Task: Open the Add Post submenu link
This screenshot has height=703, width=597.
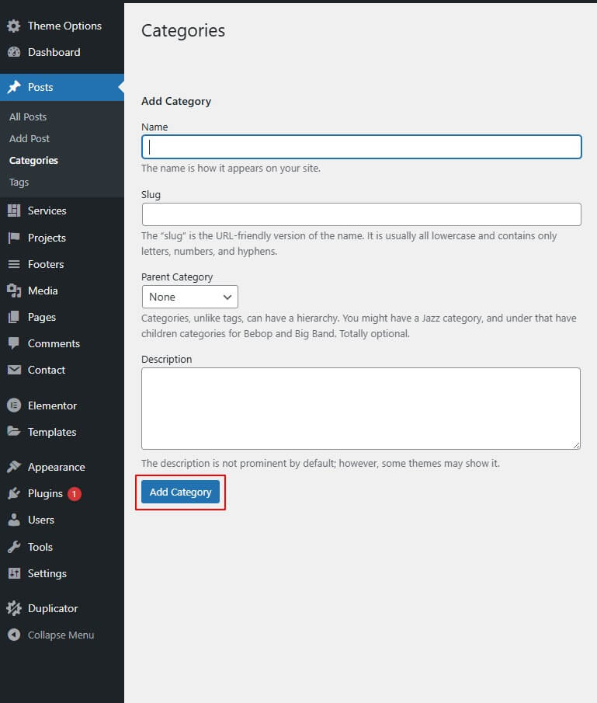Action: click(30, 138)
